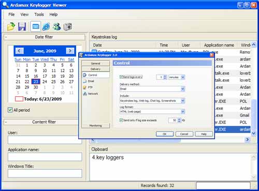259x191 pixels.
Task: Click the keystrokes log vertical scrollbar thumb
Action: coord(253,115)
